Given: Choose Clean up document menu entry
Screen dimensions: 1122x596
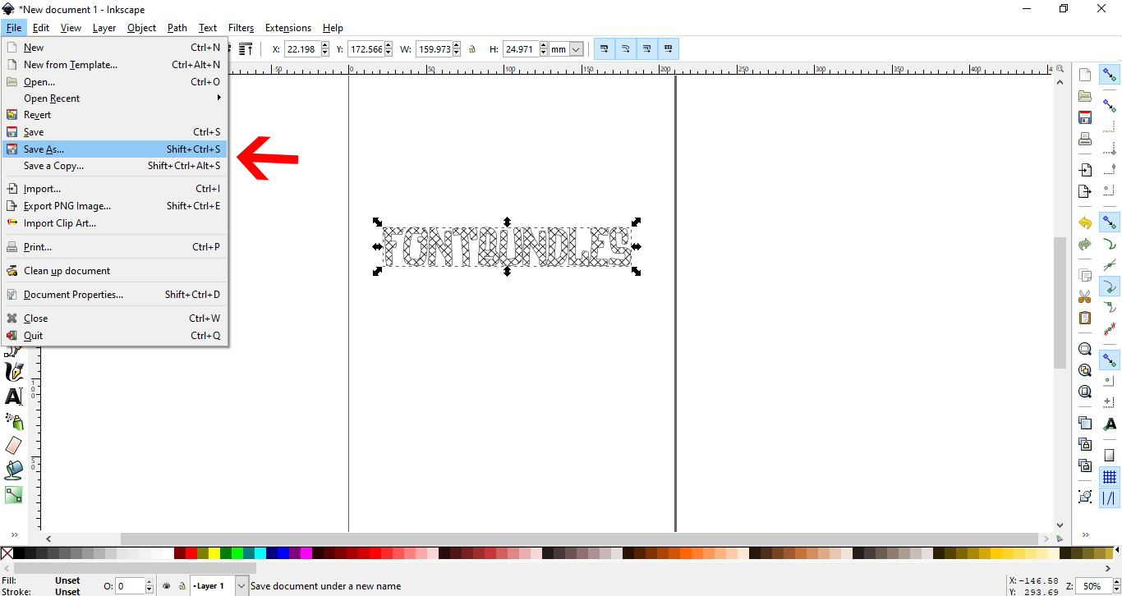Looking at the screenshot, I should (x=115, y=271).
